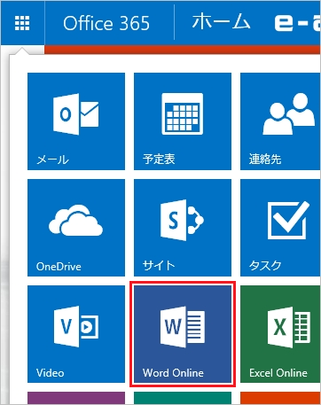Open the 予定表 calendar tile
Image resolution: width=321 pixels, height=405 pixels.
[183, 121]
